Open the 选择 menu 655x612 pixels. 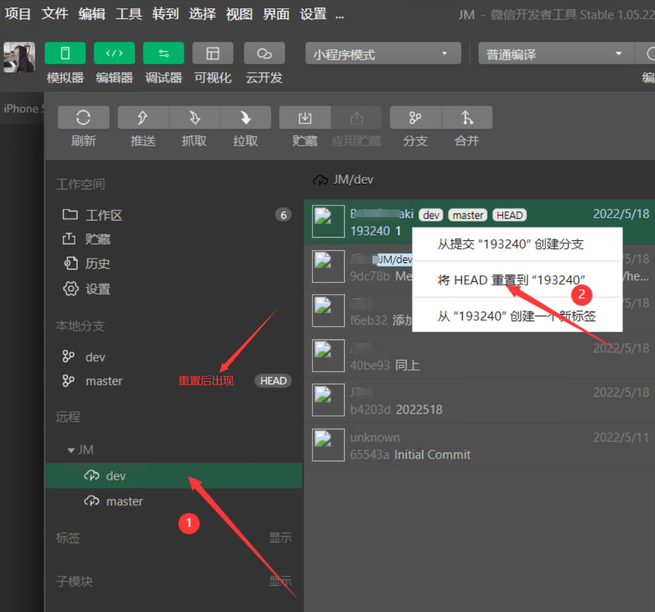(x=203, y=14)
